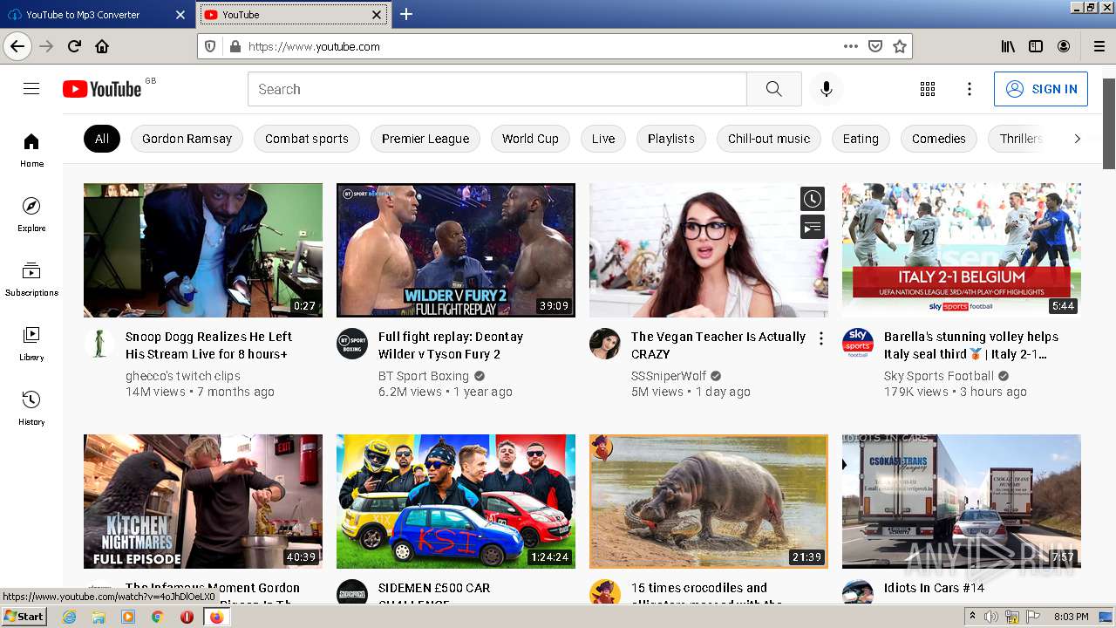Image resolution: width=1116 pixels, height=628 pixels.
Task: Click Windows Start button
Action: tap(24, 617)
